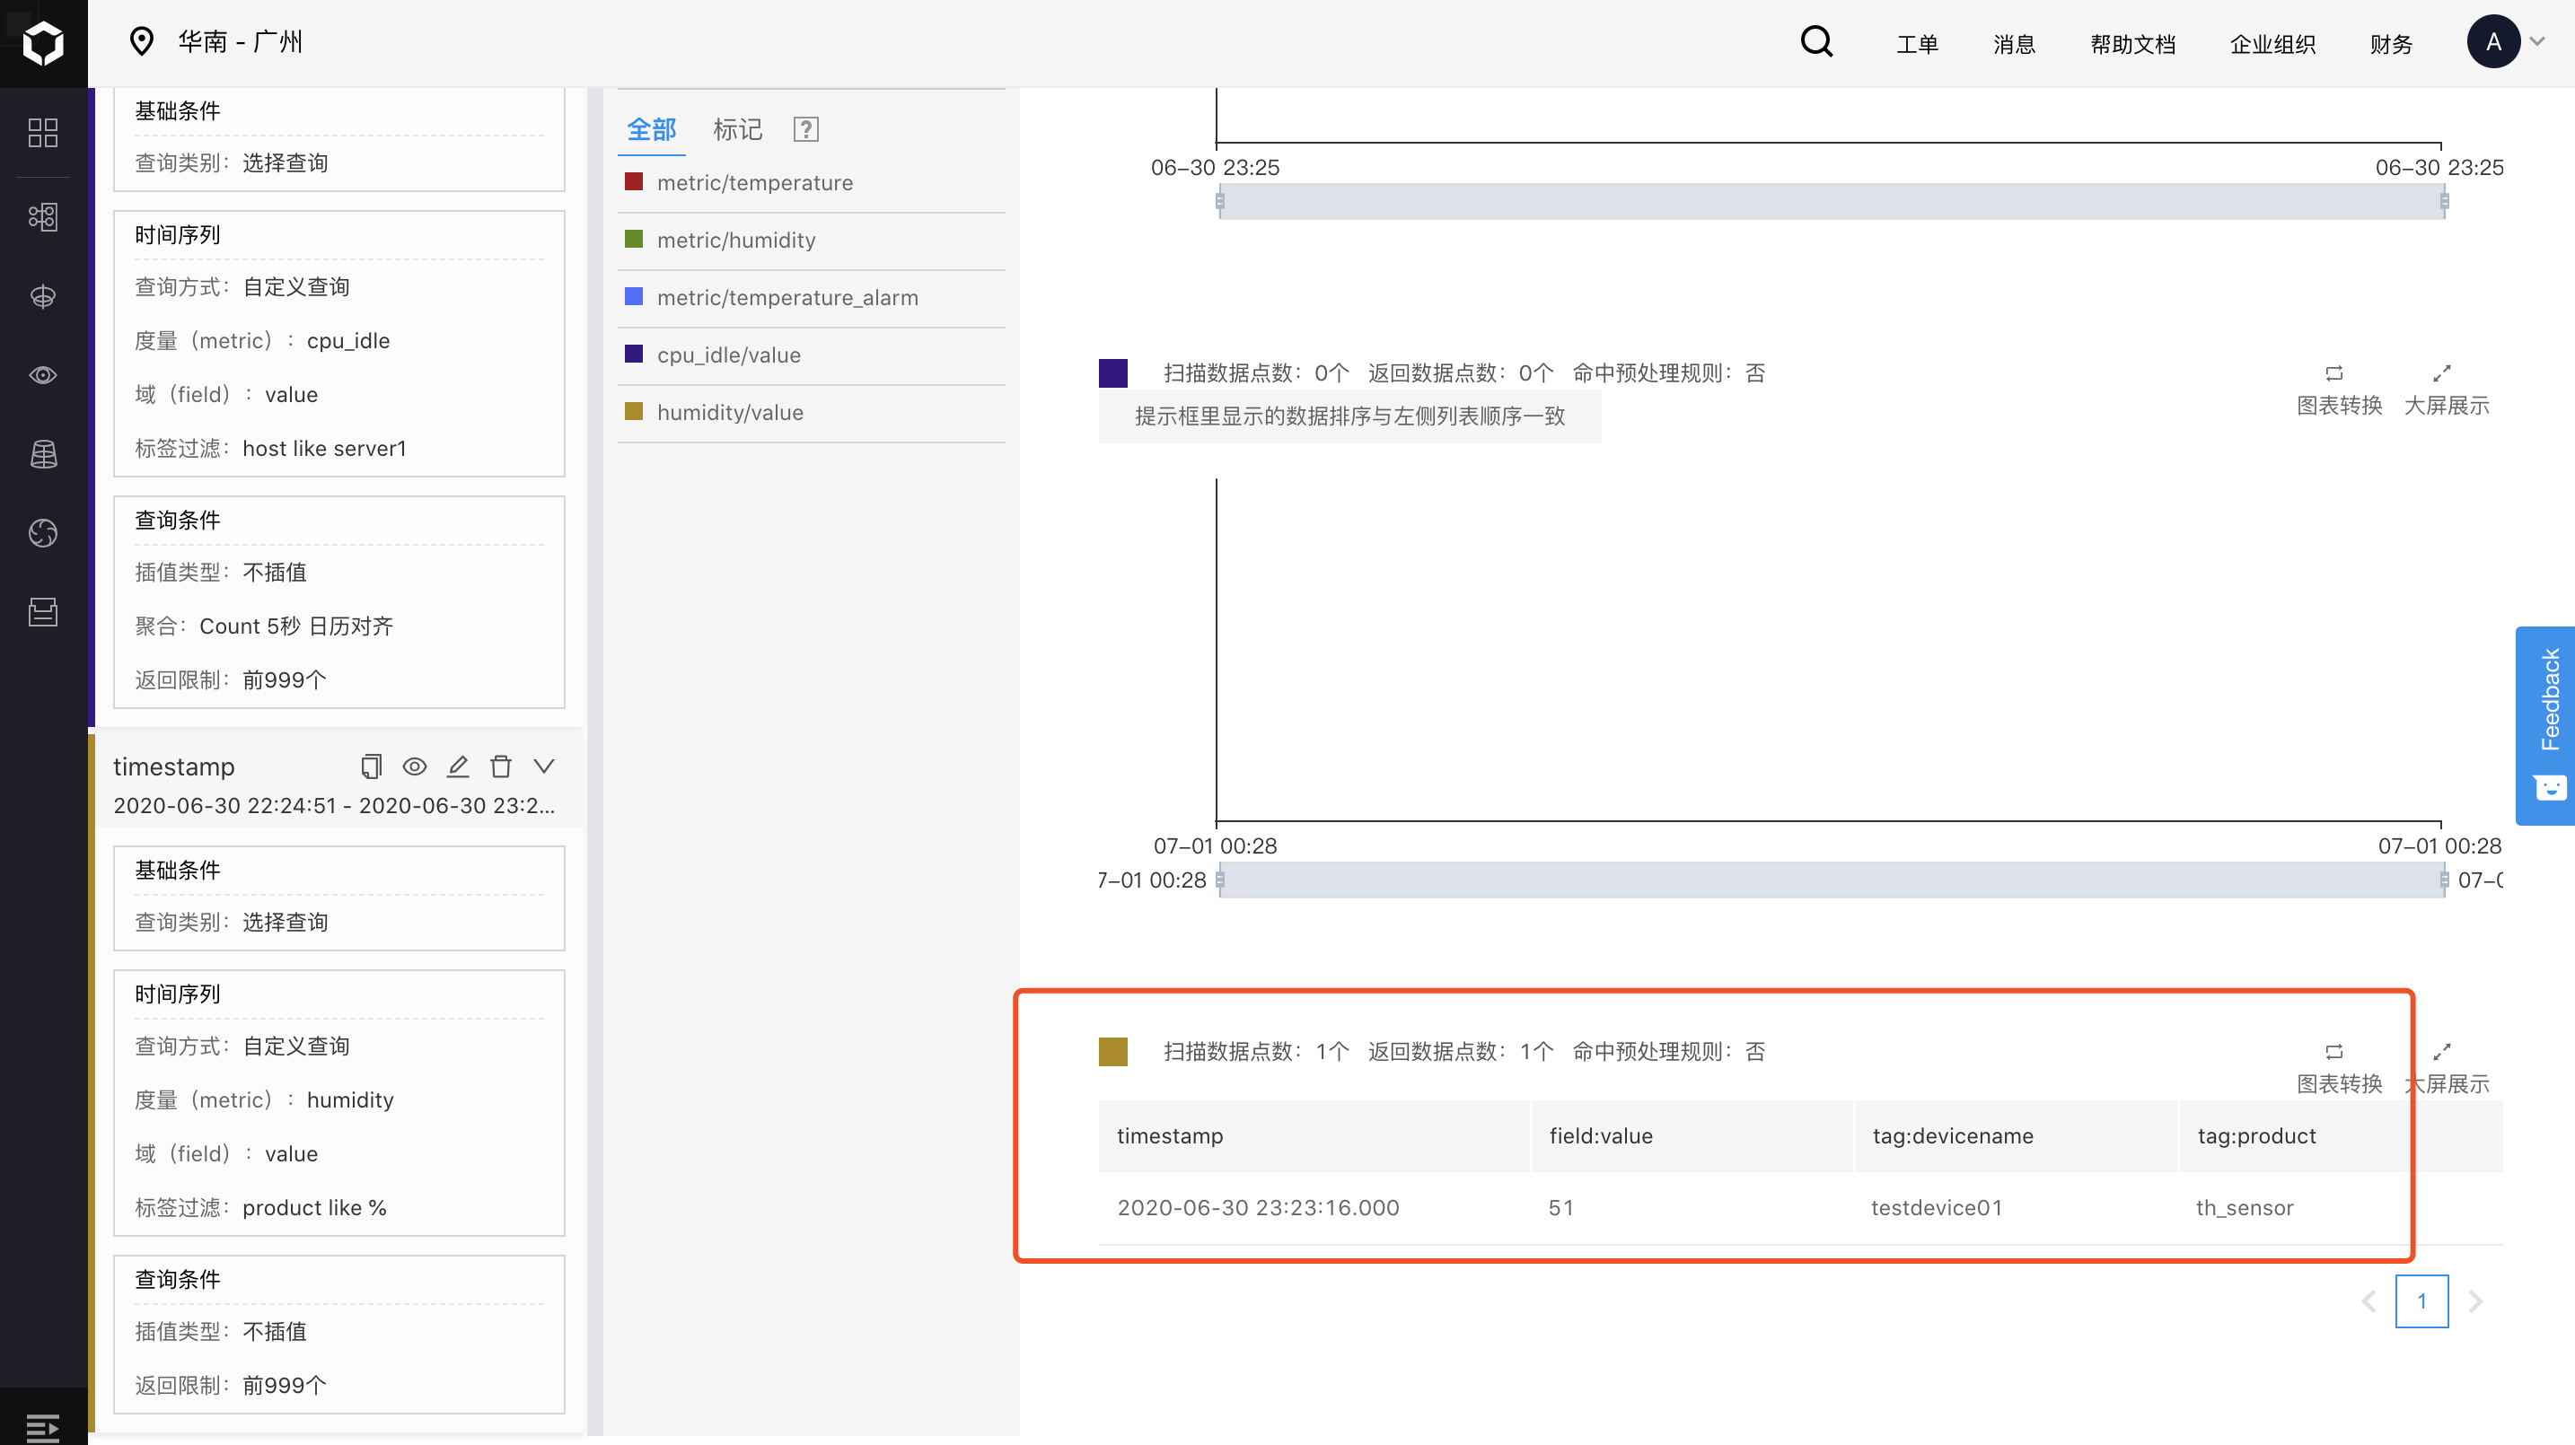
Task: Change region 华南 - 广州
Action: pos(241,42)
